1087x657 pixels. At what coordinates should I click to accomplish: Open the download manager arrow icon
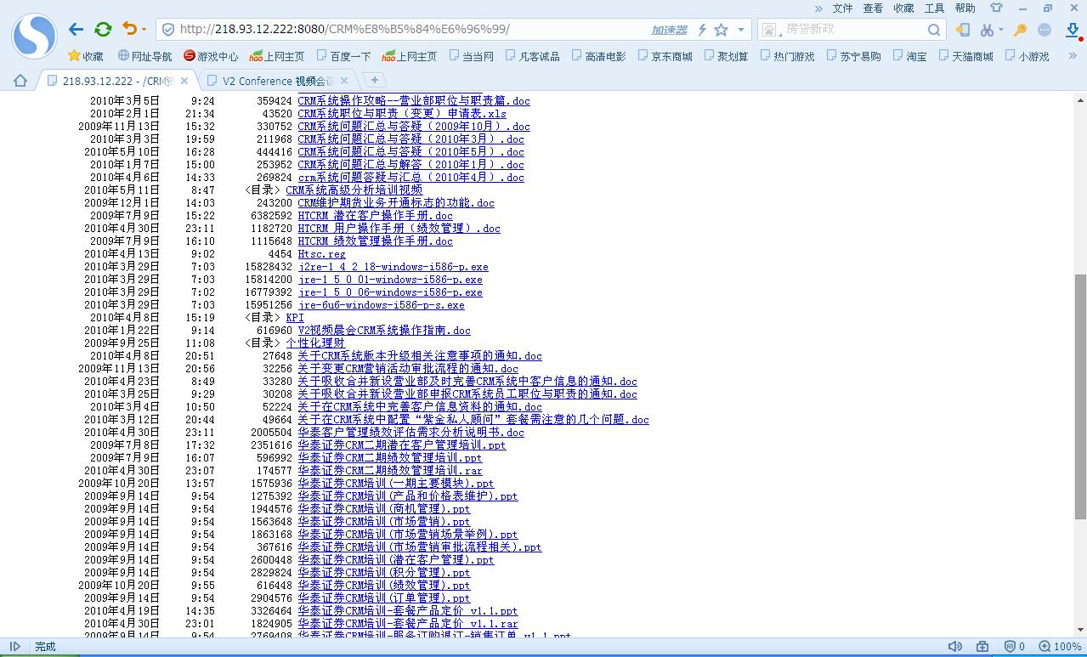(1072, 30)
